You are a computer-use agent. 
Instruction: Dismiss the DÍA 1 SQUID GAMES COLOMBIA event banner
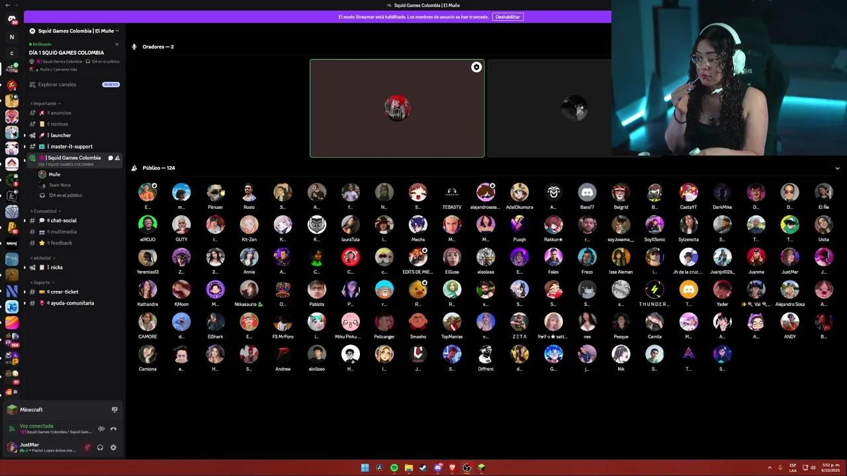(116, 44)
